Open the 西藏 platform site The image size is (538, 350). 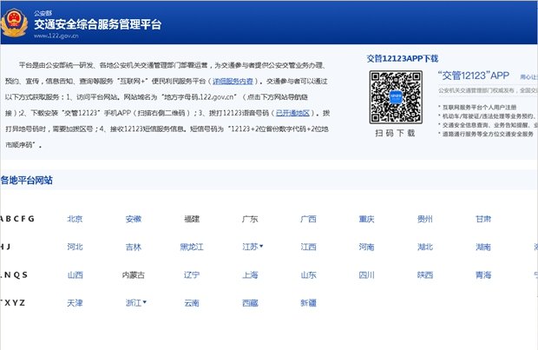tap(250, 303)
